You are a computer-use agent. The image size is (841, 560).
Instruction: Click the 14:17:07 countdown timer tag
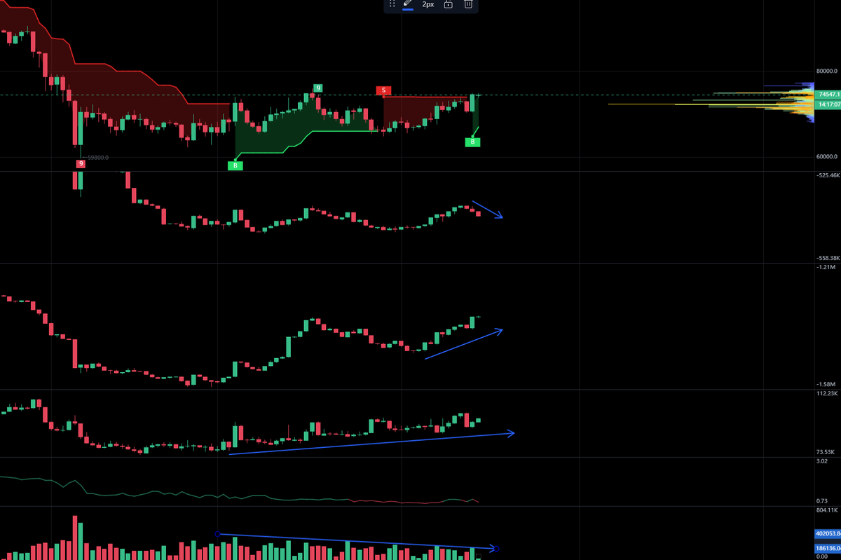(828, 104)
